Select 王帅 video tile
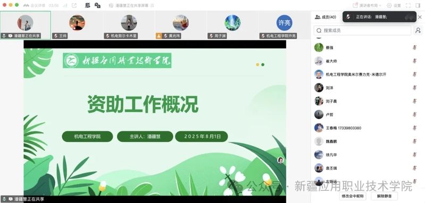425x203 pixels. pos(77,25)
